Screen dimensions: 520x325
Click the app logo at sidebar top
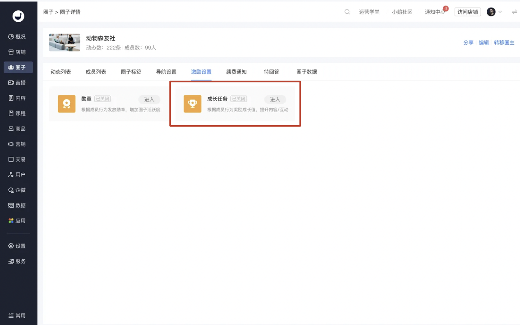click(18, 16)
